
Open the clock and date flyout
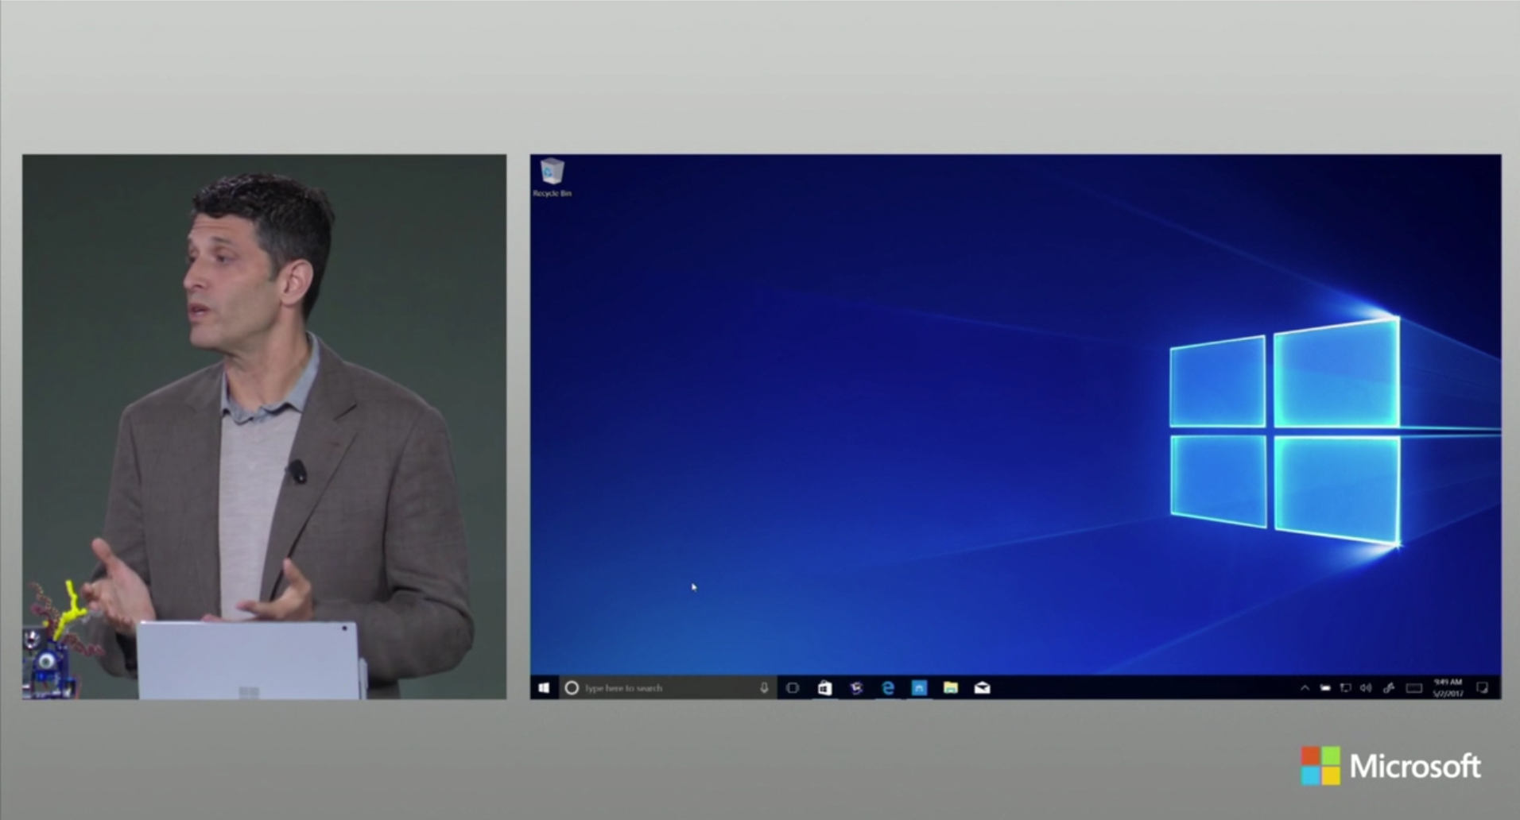tap(1448, 688)
